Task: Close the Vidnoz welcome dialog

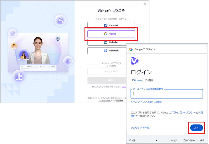Action: point(145,4)
